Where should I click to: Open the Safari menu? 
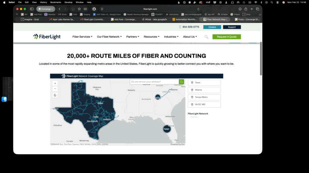[x=12, y=2]
